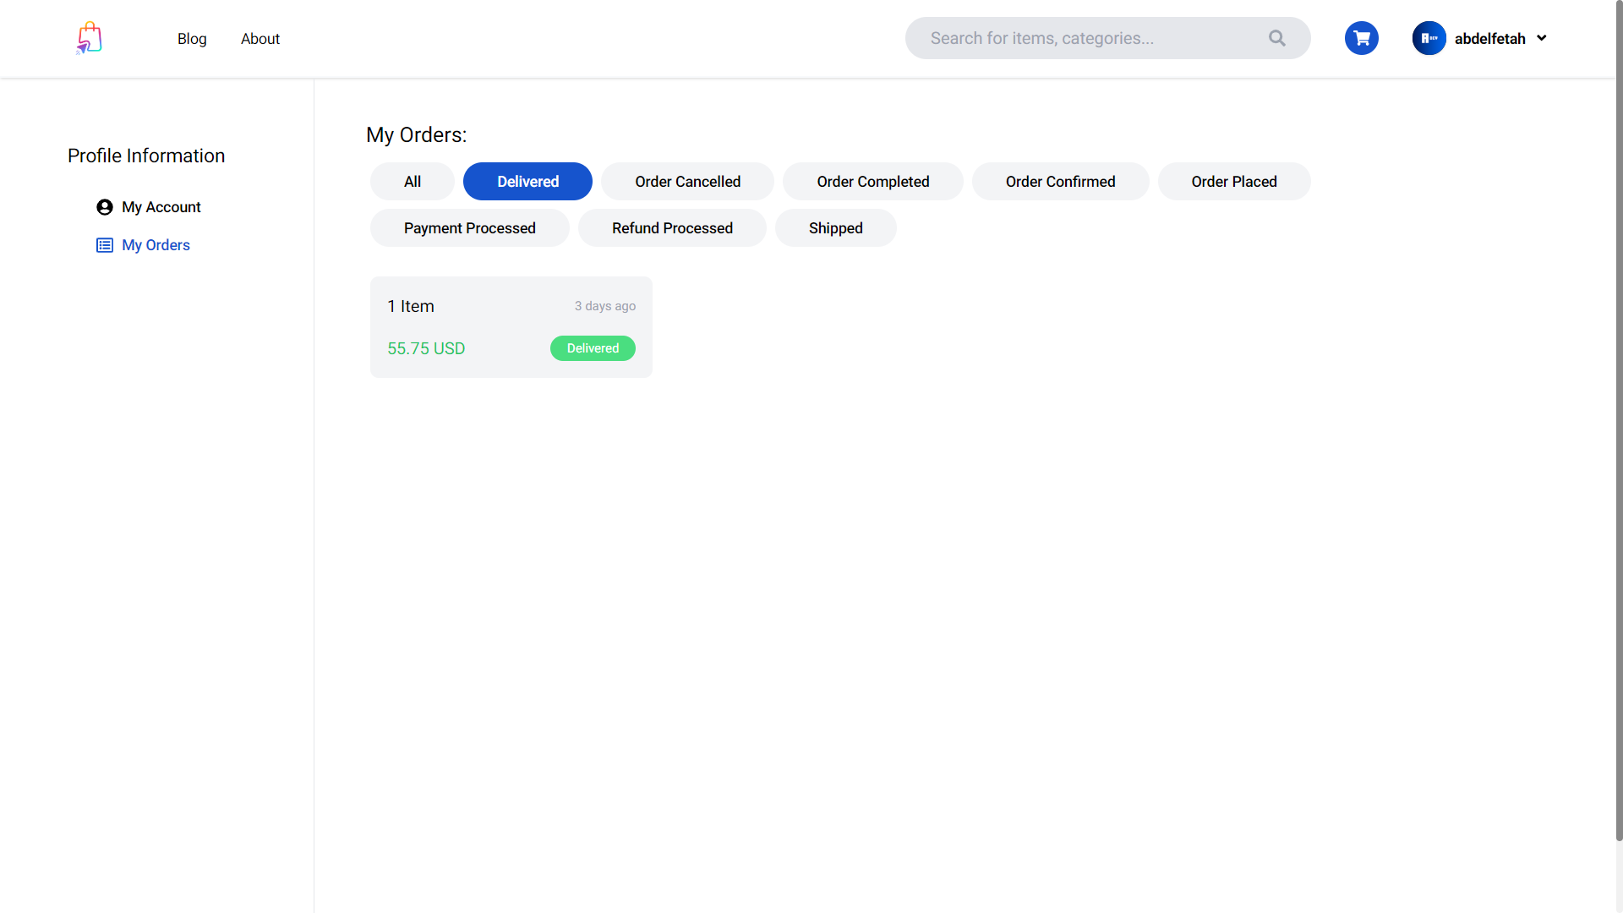Go to the About page
This screenshot has height=913, width=1623.
260,39
